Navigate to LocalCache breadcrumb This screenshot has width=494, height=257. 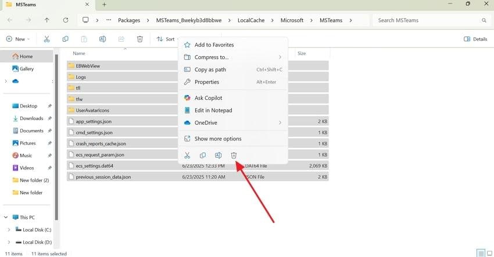(251, 20)
